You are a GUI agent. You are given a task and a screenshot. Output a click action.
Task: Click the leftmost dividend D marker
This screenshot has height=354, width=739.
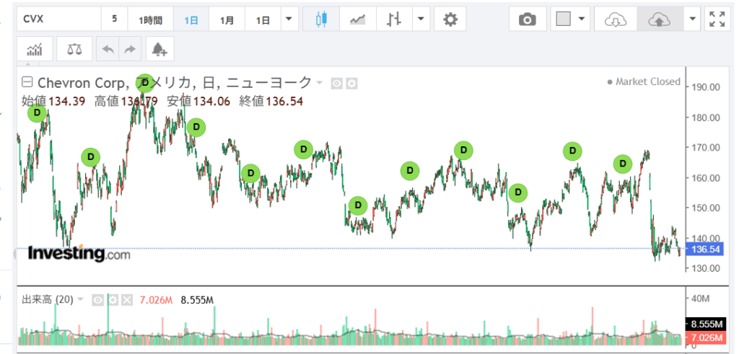(37, 113)
